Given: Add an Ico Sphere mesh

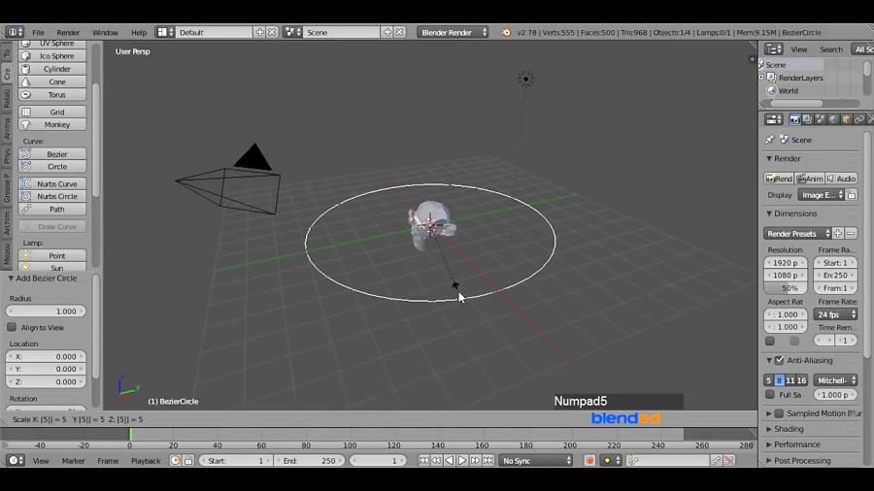Looking at the screenshot, I should 52,55.
